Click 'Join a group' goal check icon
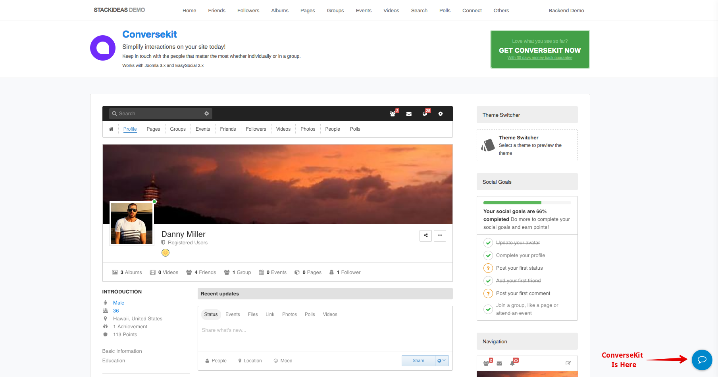 coord(488,309)
